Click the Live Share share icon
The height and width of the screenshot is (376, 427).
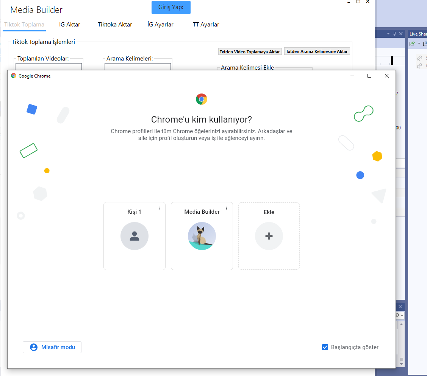pyautogui.click(x=412, y=44)
